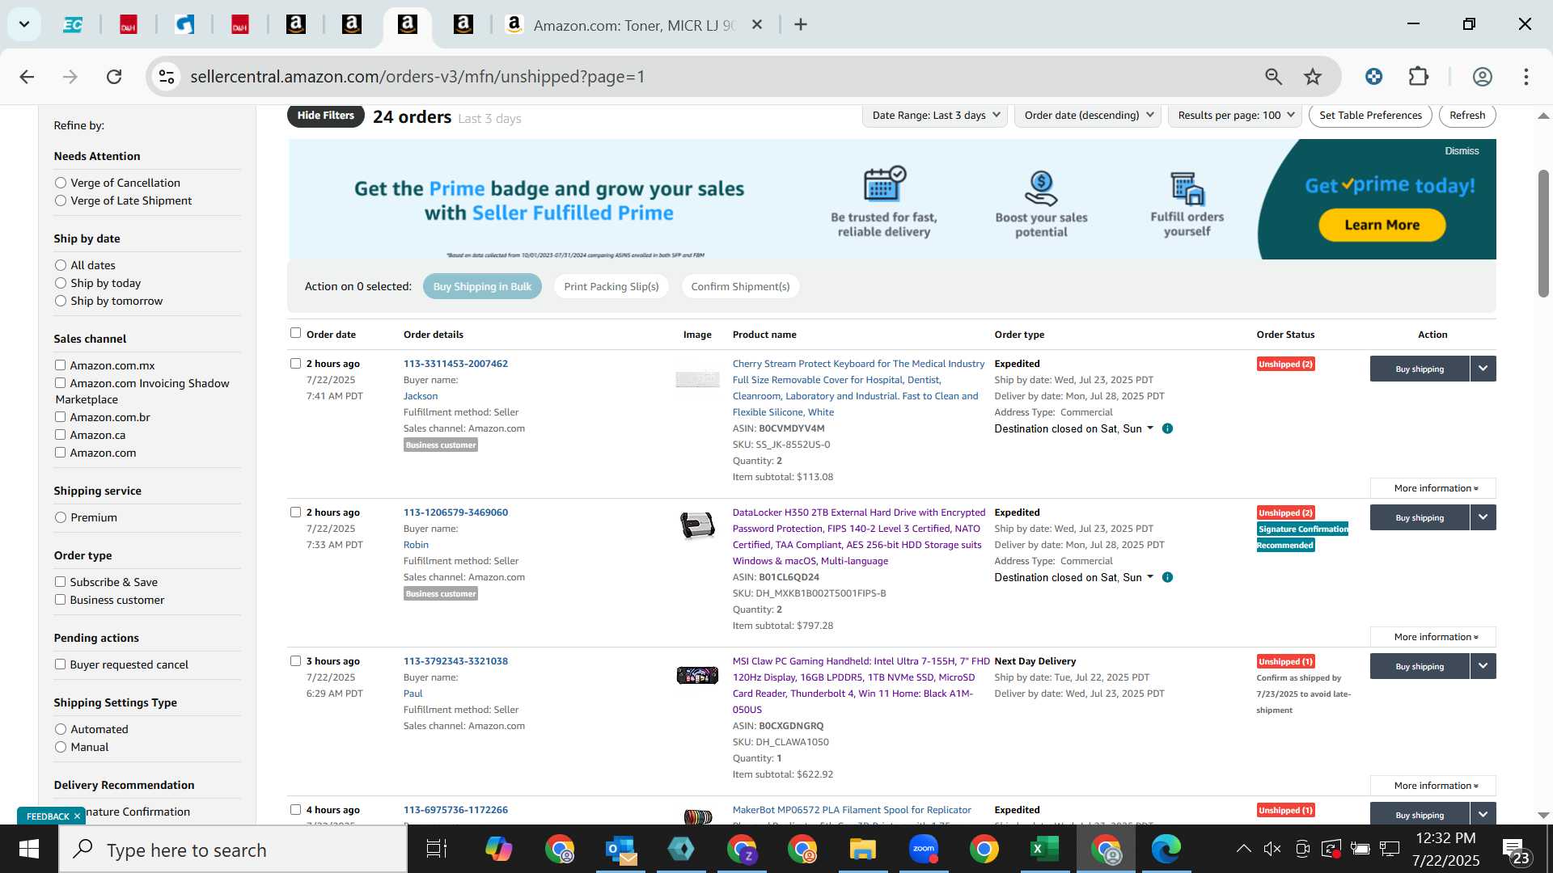Switch to the eighth browser tab, an Amazon tab
Image resolution: width=1553 pixels, height=873 pixels.
click(x=463, y=25)
